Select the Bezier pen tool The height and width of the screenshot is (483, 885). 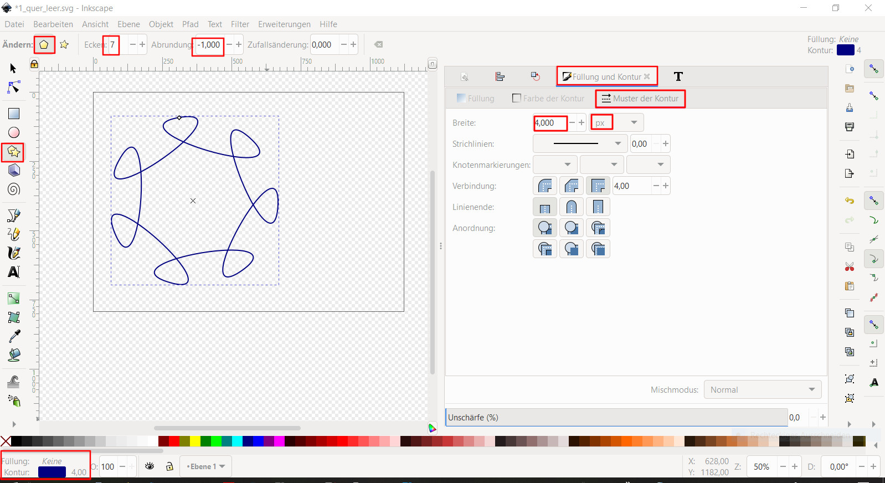13,215
